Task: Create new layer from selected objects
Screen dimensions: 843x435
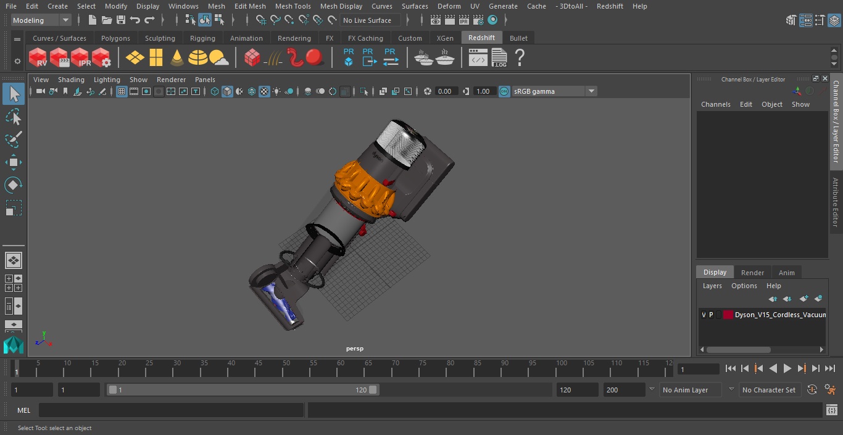Action: click(818, 299)
